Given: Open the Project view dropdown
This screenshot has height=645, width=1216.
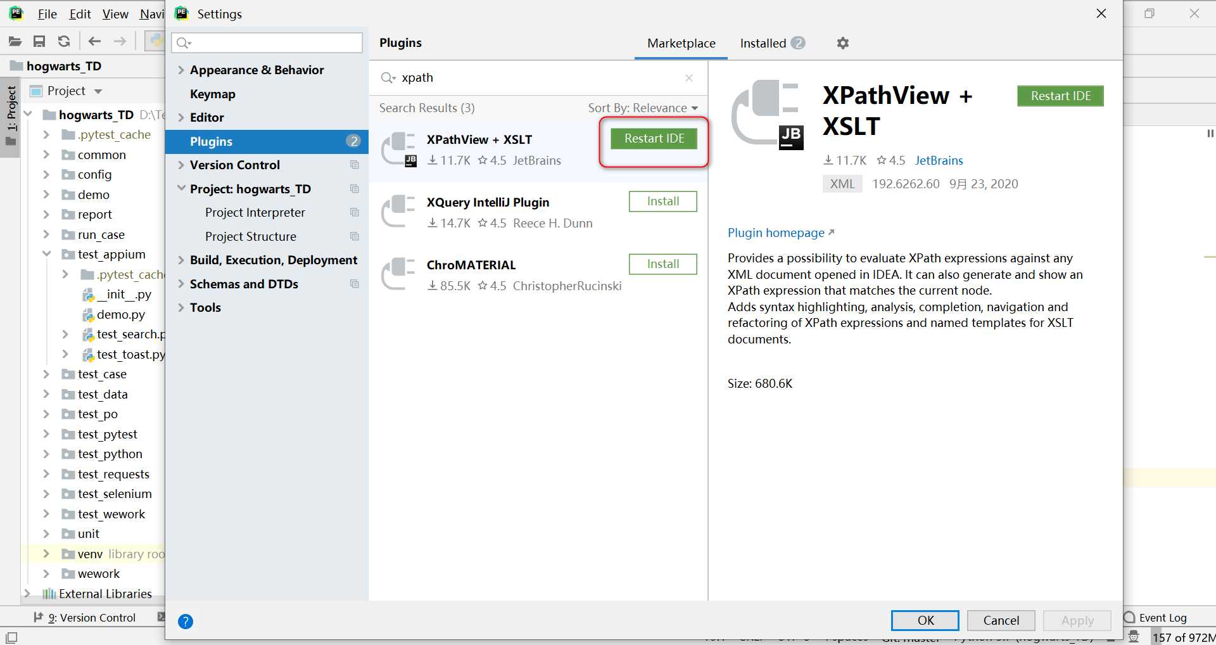Looking at the screenshot, I should [x=98, y=91].
